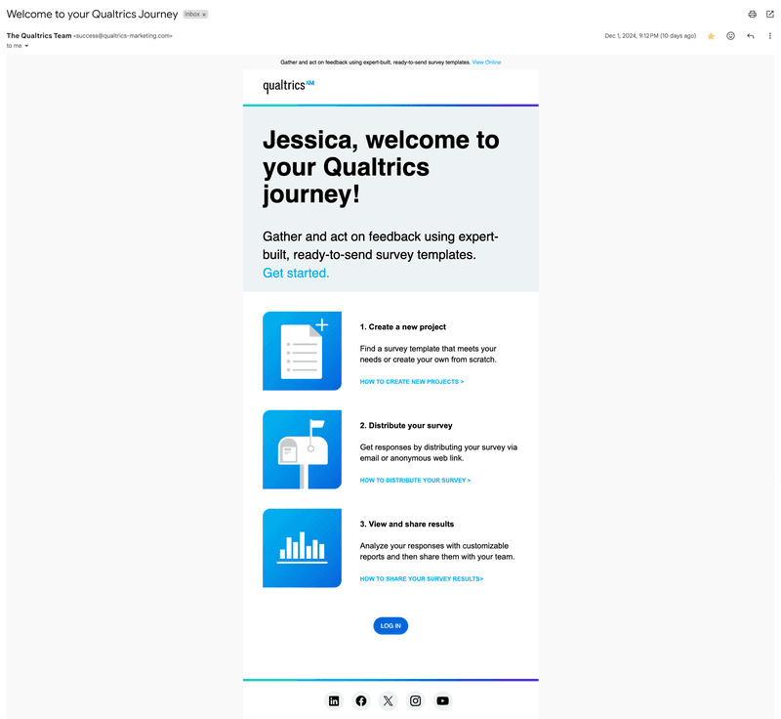Click the new project document icon
This screenshot has width=781, height=719.
pos(302,351)
